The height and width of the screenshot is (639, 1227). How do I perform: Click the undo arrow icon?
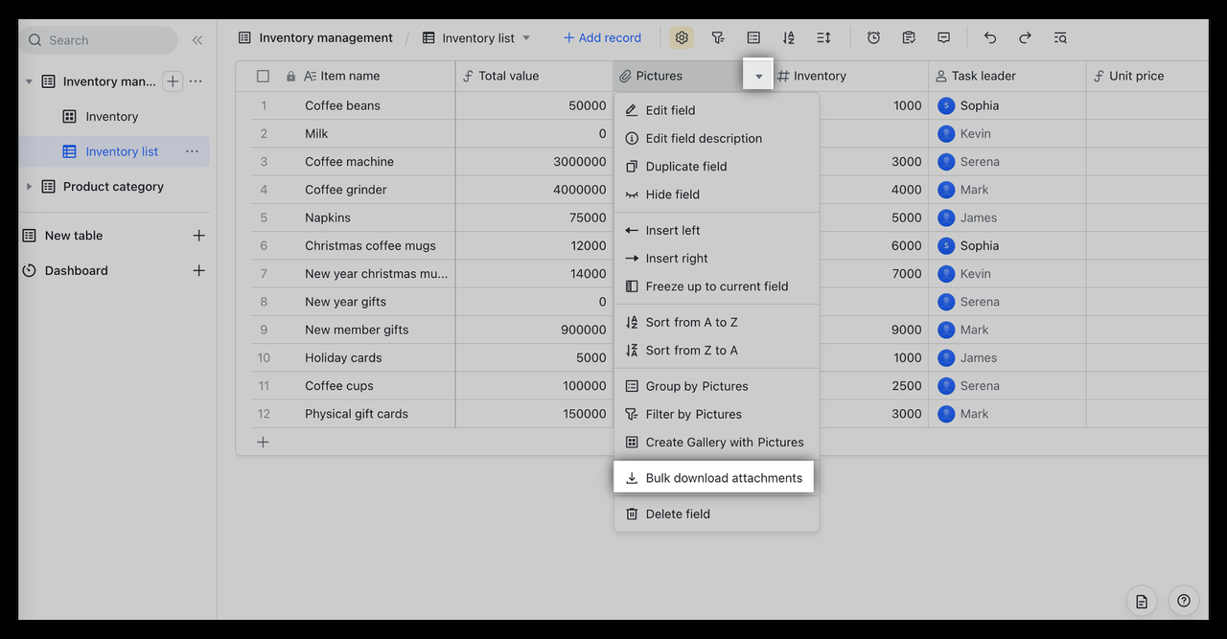click(x=990, y=38)
